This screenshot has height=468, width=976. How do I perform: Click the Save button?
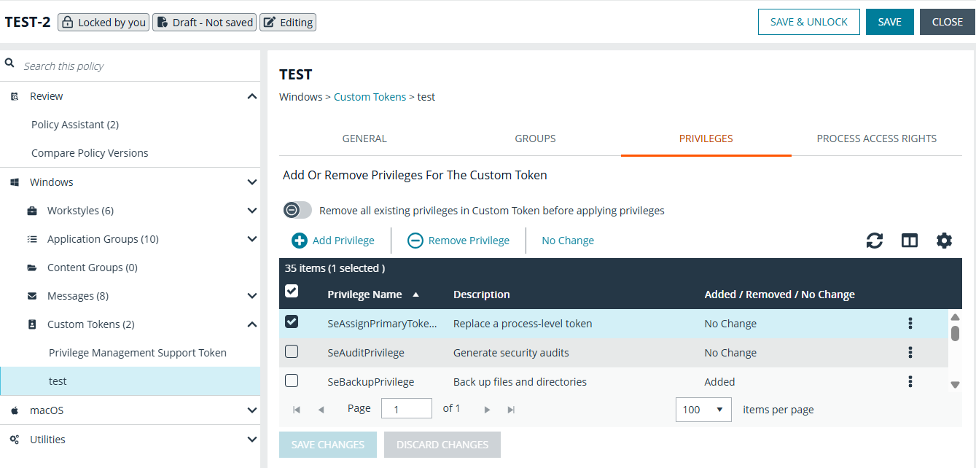889,22
